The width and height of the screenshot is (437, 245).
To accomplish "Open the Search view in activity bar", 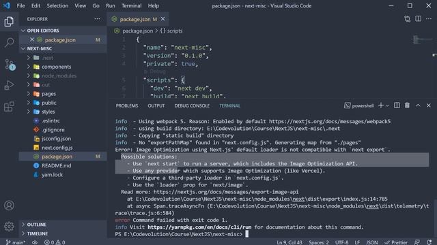I will pyautogui.click(x=9, y=43).
